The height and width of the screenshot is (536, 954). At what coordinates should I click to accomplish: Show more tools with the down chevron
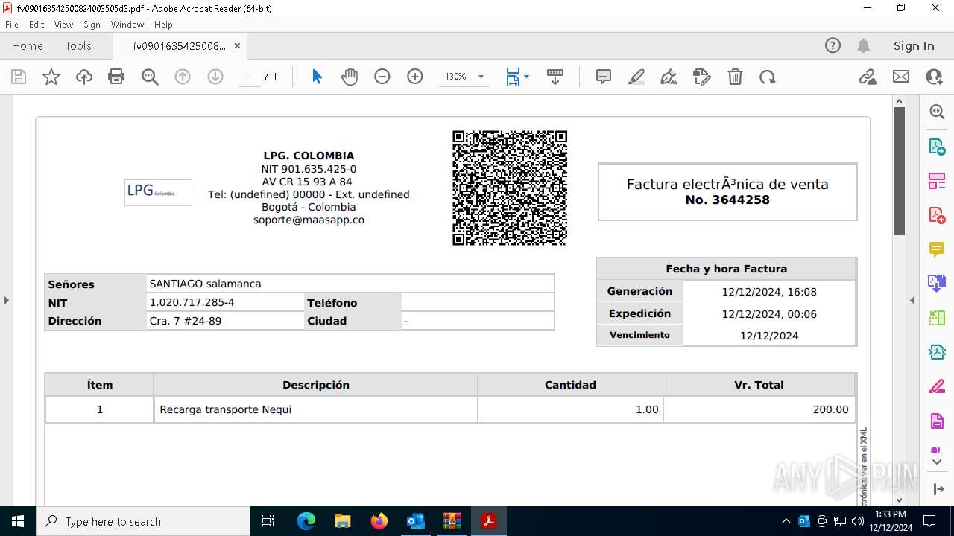[937, 462]
